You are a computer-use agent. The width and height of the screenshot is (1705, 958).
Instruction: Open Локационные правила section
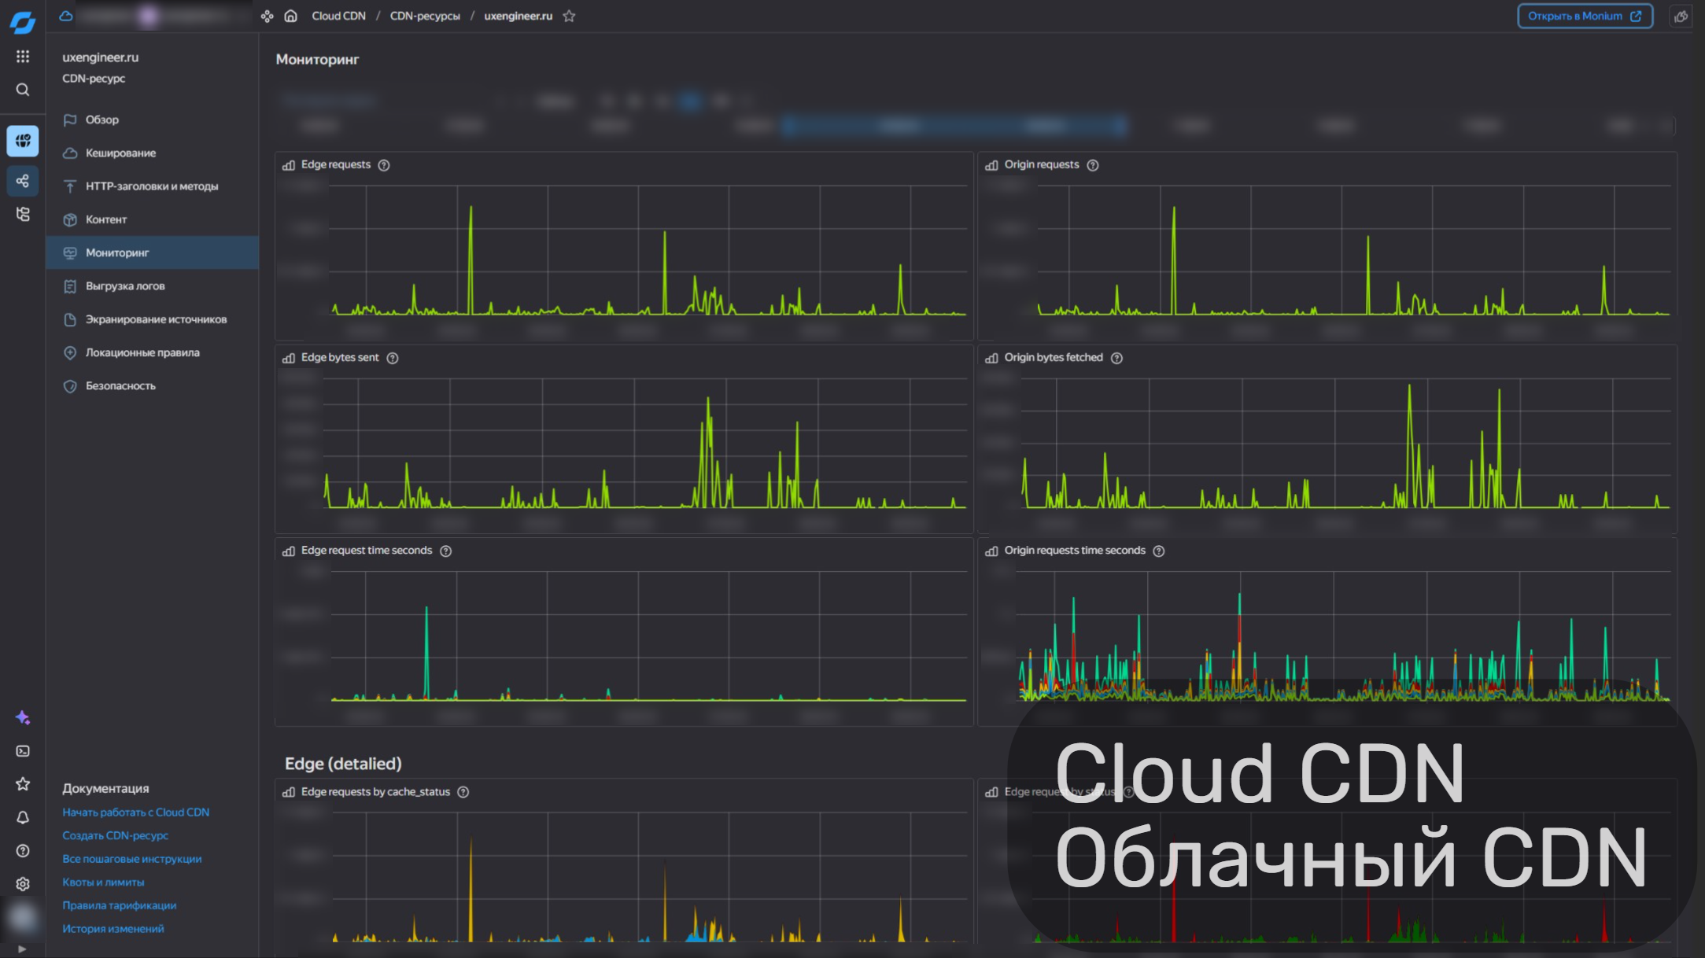[153, 352]
